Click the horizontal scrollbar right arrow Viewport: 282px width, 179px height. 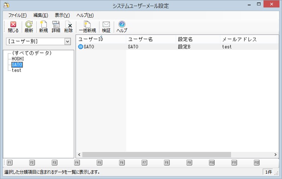coord(275,155)
